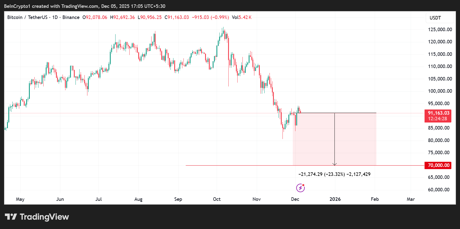Viewport: 460px width, 229px height.
Task: Click the TradingView logo icon
Action: pyautogui.click(x=11, y=217)
